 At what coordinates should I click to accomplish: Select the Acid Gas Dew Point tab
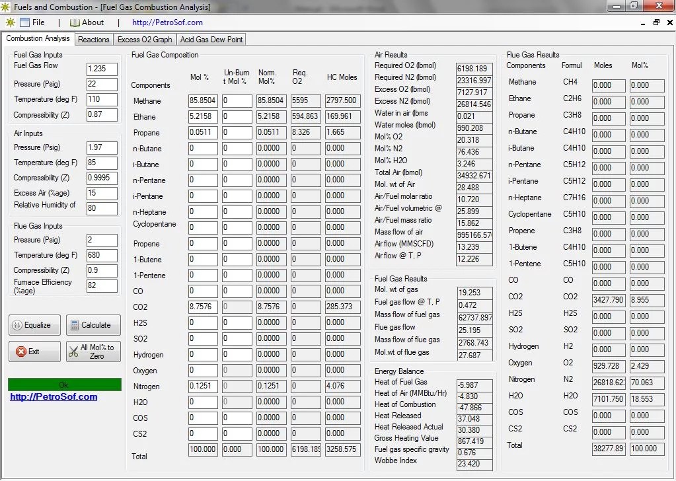(211, 39)
